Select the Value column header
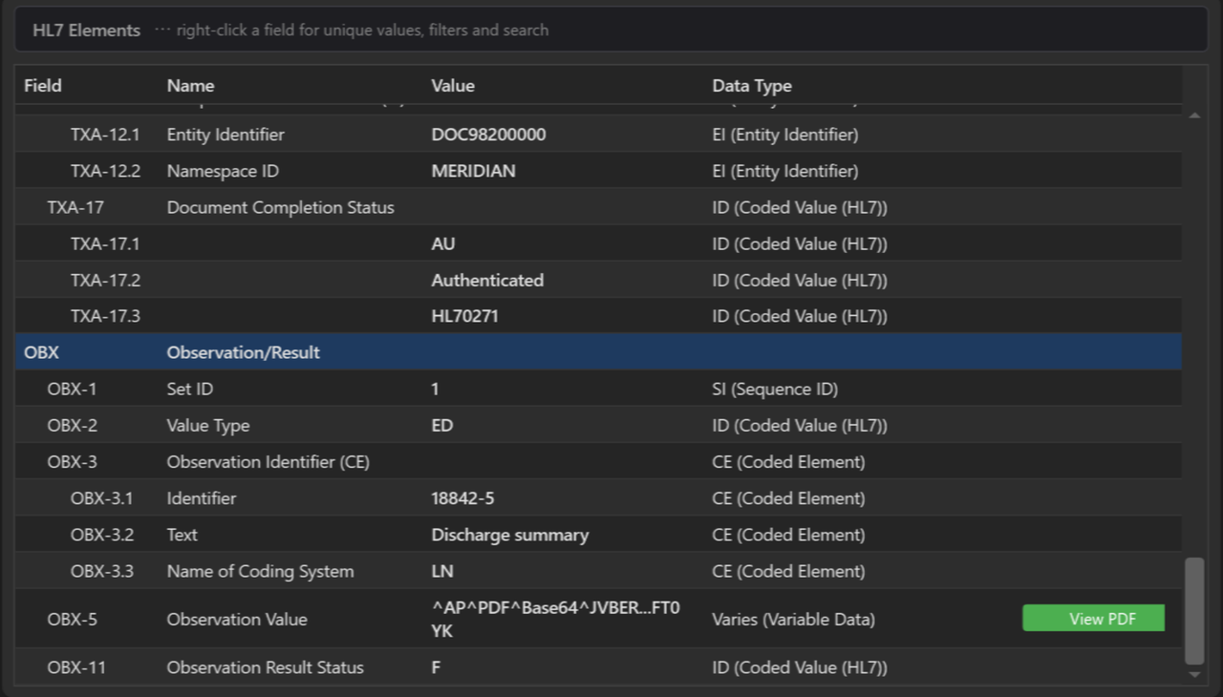The height and width of the screenshot is (697, 1223). pos(453,85)
